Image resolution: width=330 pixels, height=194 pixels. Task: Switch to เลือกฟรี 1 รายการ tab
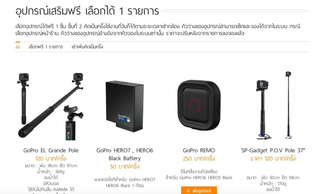pos(46,47)
